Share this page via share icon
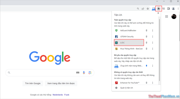 [x=143, y=8]
